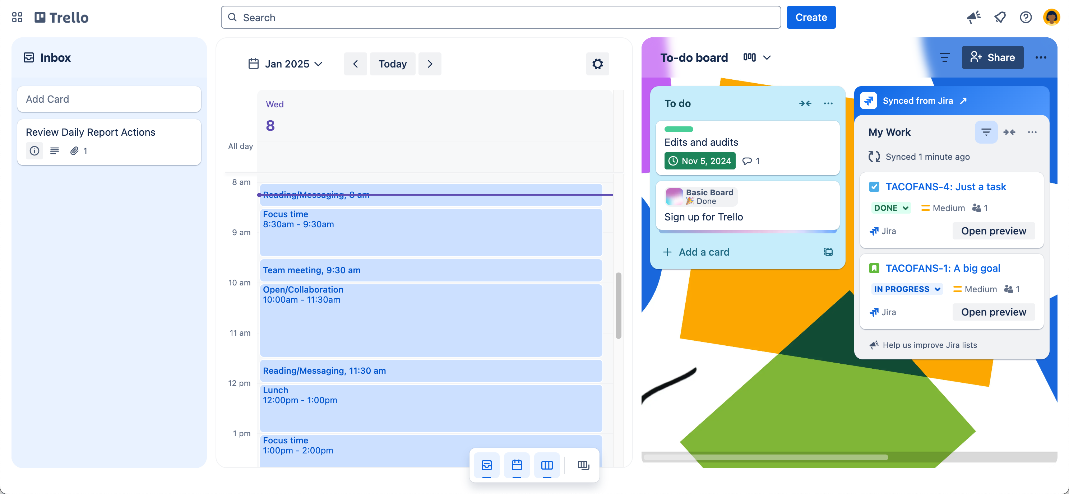Click Basic Board Done thumbnail badge
The image size is (1069, 494).
click(701, 197)
